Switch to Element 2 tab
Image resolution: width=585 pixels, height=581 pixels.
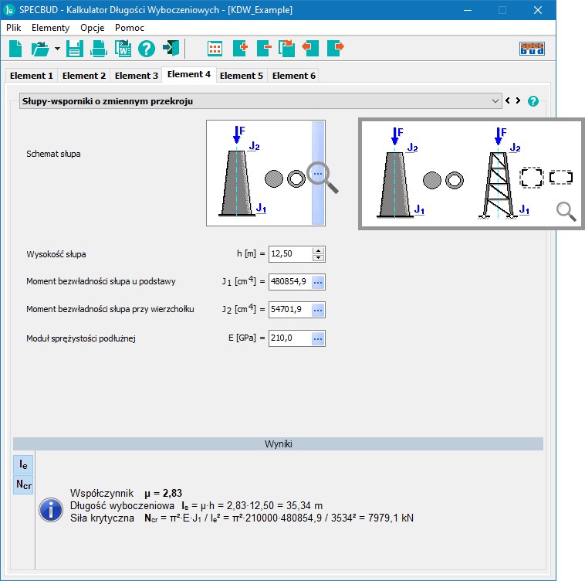[x=84, y=76]
